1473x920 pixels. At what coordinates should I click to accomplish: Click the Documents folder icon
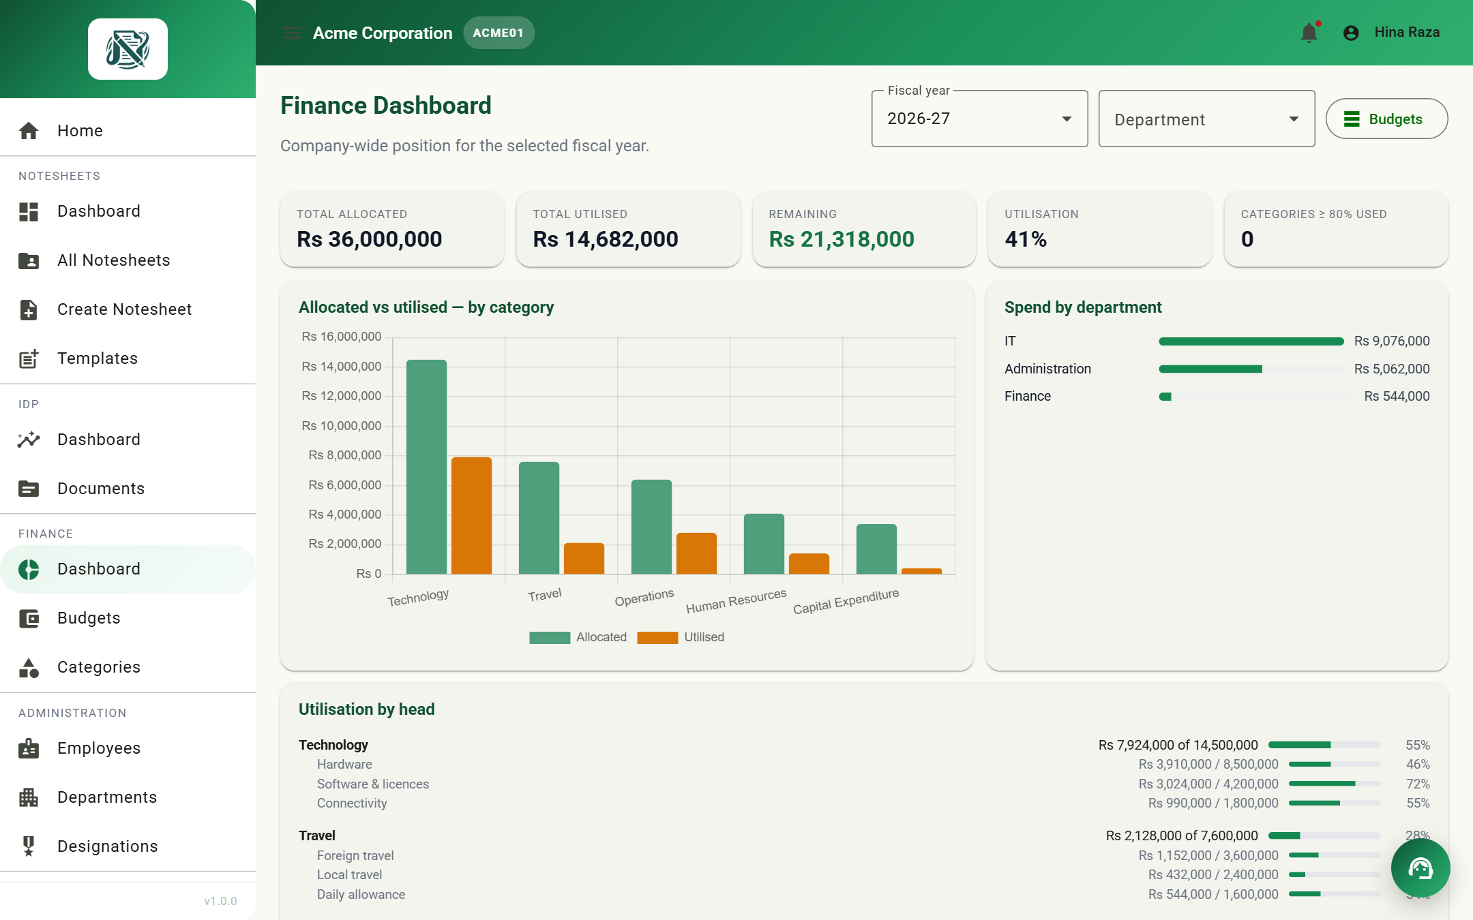tap(29, 489)
